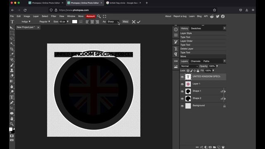Cancel the text edit with X

133,22
